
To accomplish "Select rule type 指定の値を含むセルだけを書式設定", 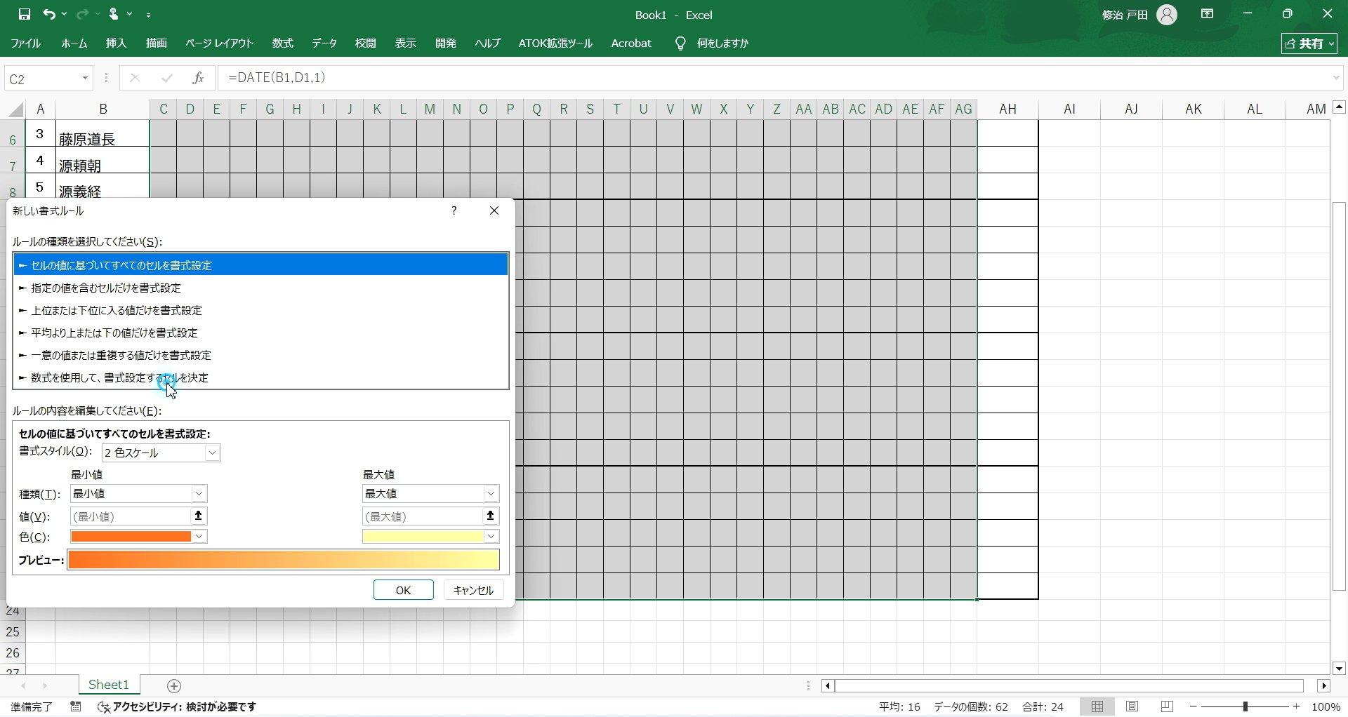I will point(105,287).
